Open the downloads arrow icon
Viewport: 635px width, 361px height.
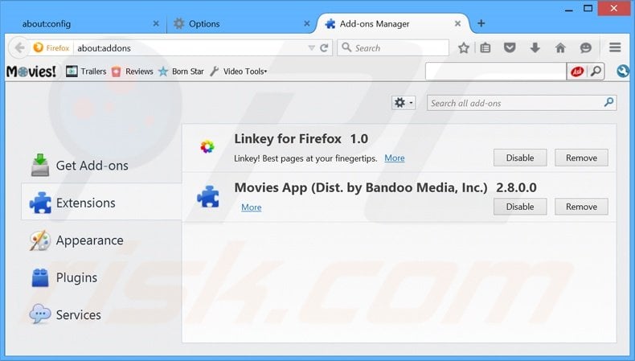(x=535, y=48)
